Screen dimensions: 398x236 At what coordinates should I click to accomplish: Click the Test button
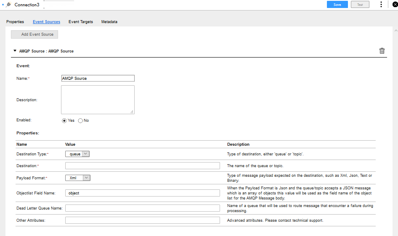coord(360,5)
